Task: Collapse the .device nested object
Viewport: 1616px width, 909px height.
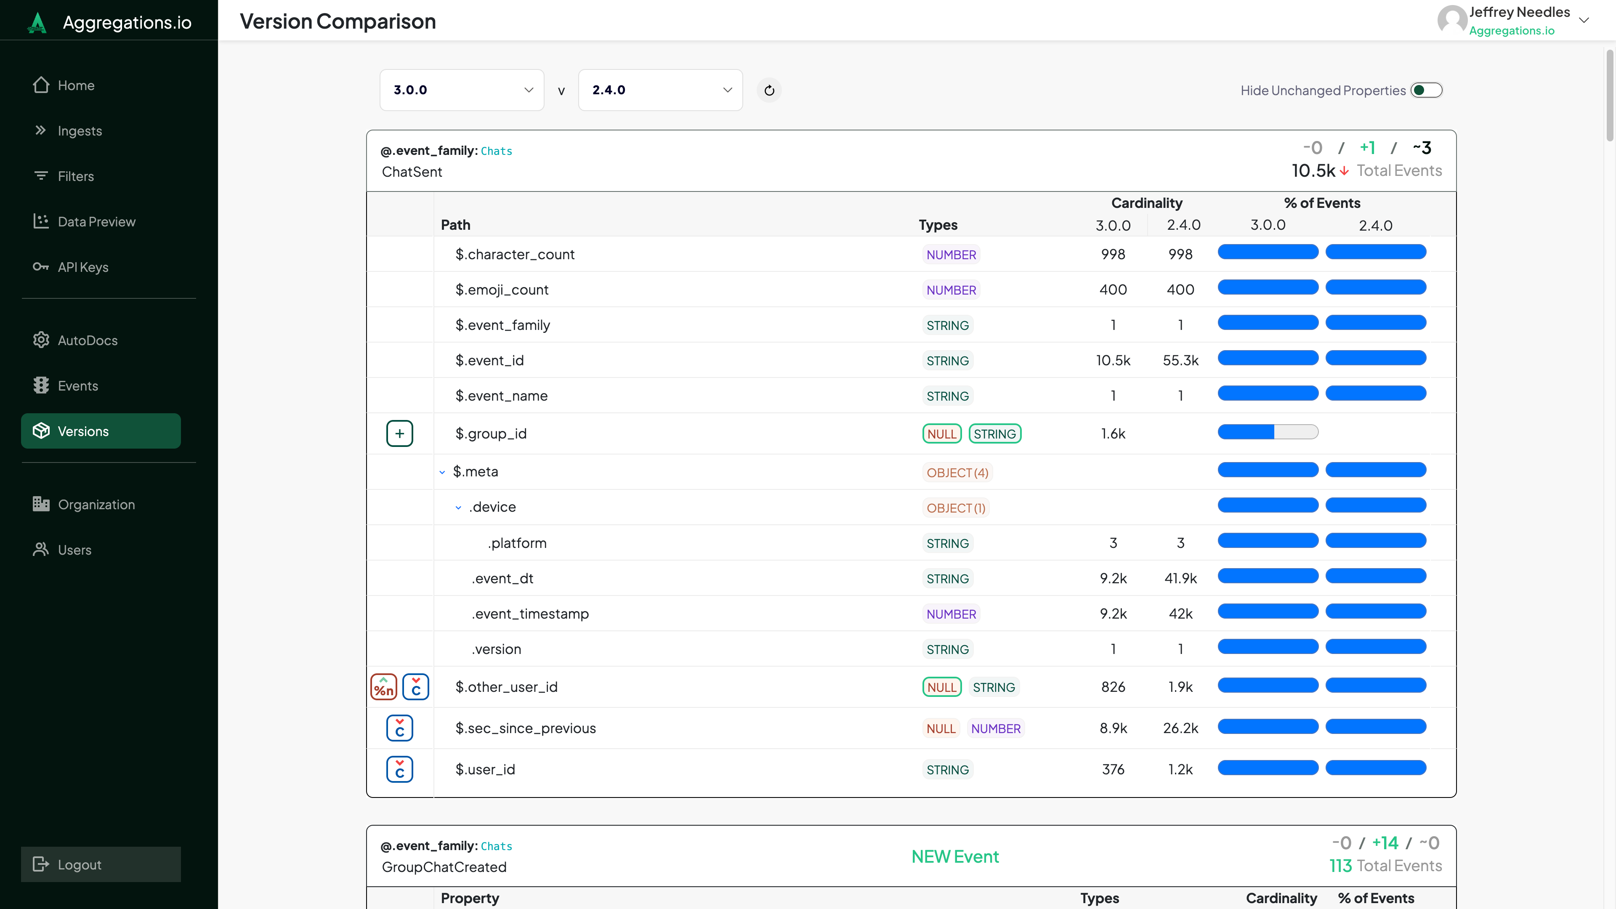Action: click(459, 508)
